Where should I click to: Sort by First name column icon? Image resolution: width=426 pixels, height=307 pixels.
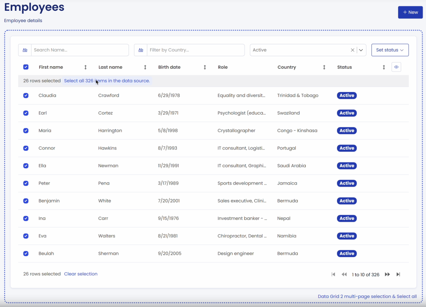86,67
